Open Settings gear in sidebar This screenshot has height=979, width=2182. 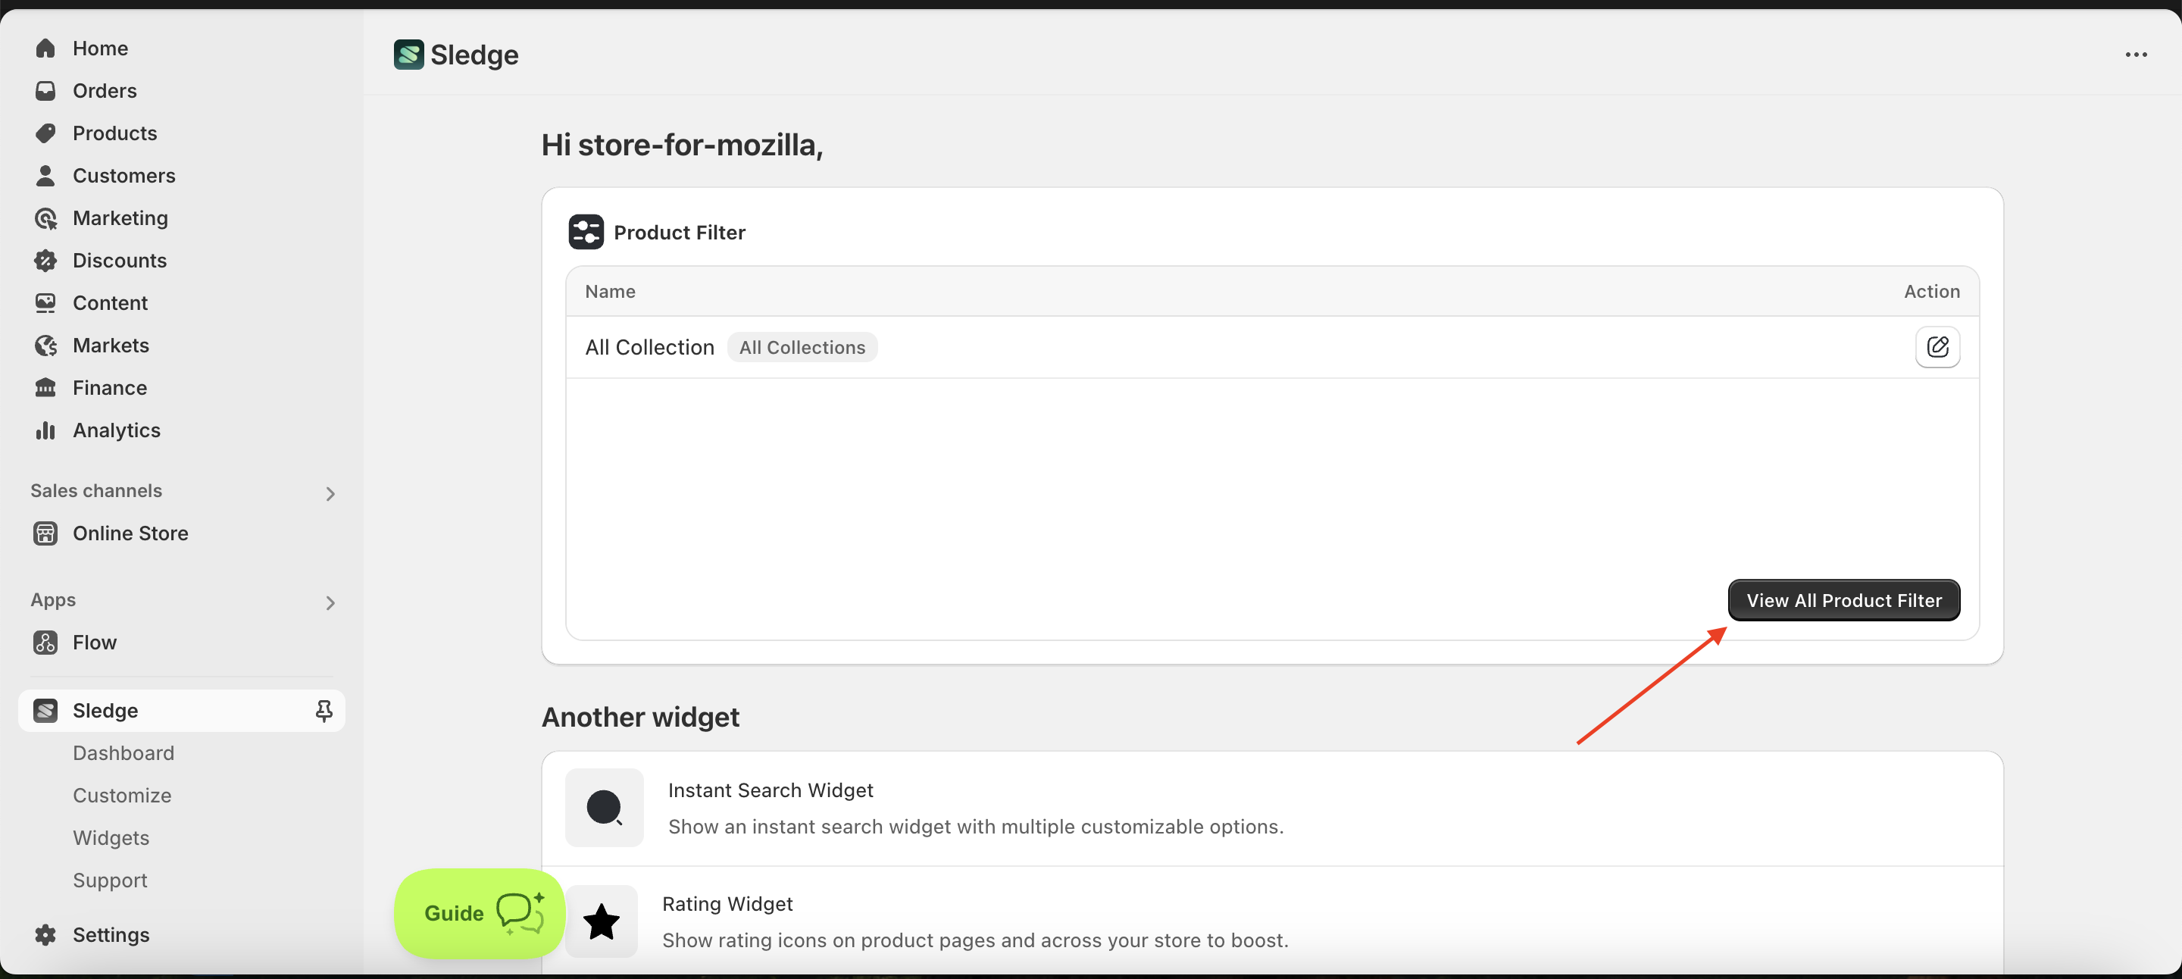[x=45, y=935]
